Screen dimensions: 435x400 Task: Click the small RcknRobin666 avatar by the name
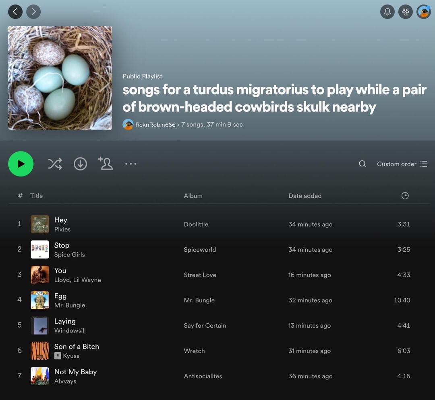[128, 125]
